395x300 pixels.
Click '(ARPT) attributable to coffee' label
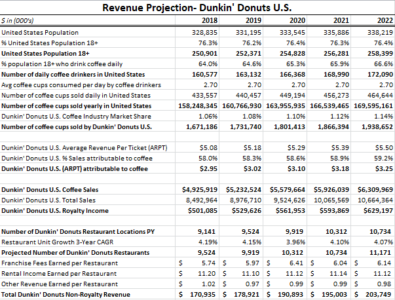(x=75, y=169)
